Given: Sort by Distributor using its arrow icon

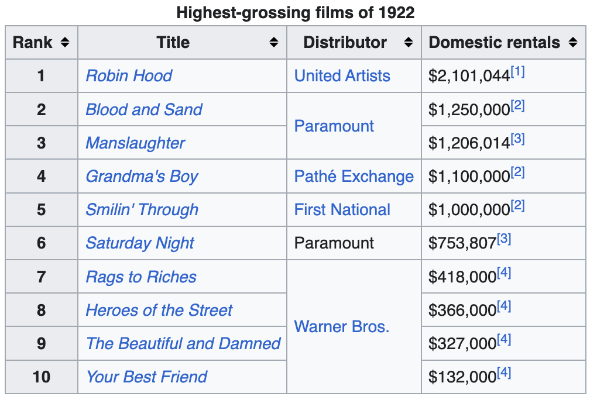Looking at the screenshot, I should 409,43.
